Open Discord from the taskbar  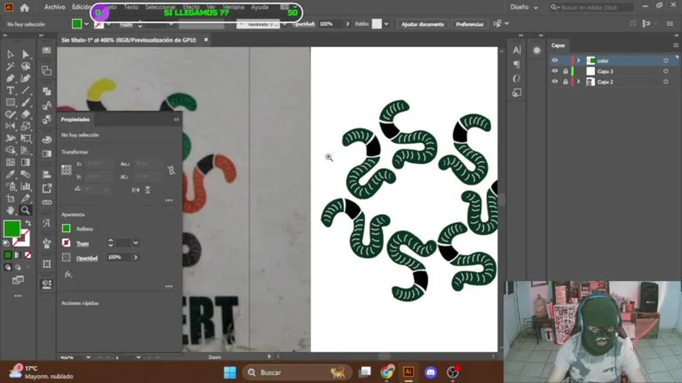(x=431, y=372)
